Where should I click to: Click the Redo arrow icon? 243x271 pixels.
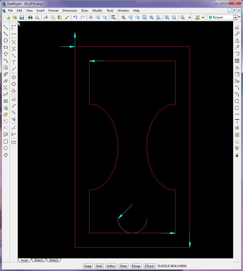(82, 17)
